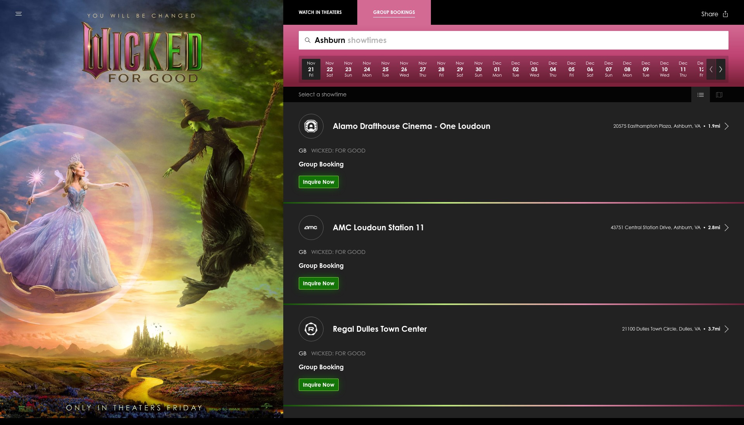Screen dimensions: 744x425
Task: Select date Nov 26 Wed
Action: pos(404,69)
